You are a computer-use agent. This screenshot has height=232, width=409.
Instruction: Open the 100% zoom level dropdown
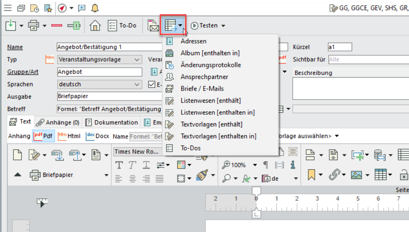click(x=255, y=165)
